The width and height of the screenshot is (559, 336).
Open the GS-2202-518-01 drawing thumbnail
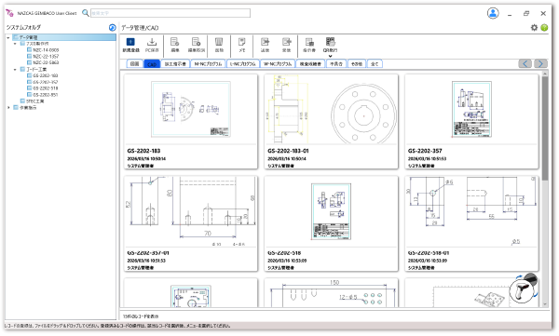tap(471, 211)
